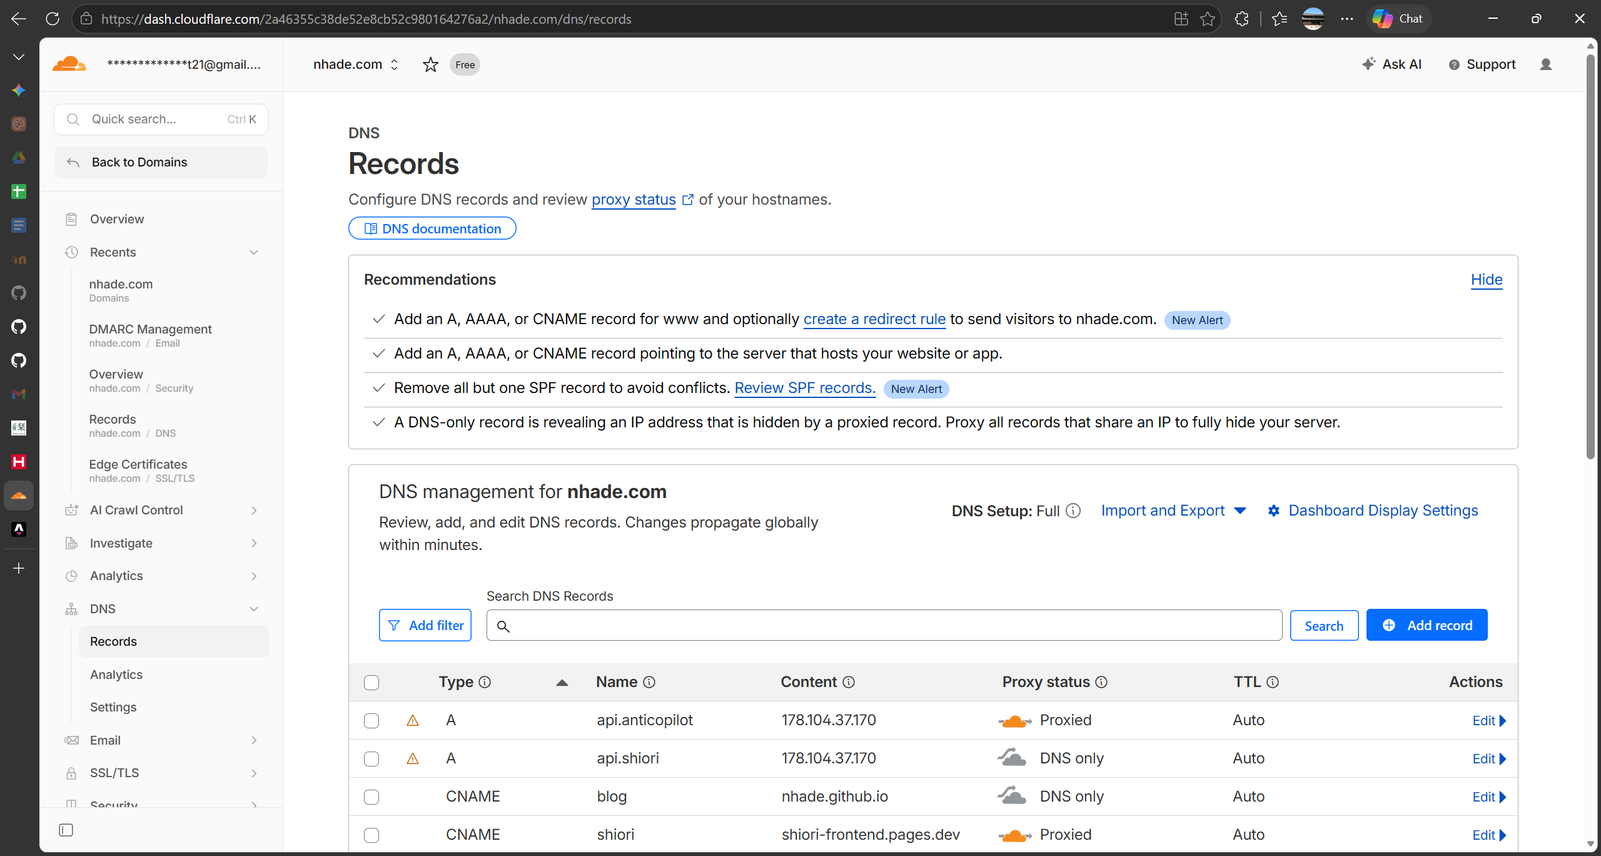Expand the Email menu
The width and height of the screenshot is (1601, 856).
254,740
